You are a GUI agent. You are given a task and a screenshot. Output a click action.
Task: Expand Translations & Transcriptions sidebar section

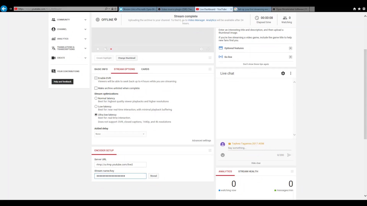pyautogui.click(x=85, y=48)
